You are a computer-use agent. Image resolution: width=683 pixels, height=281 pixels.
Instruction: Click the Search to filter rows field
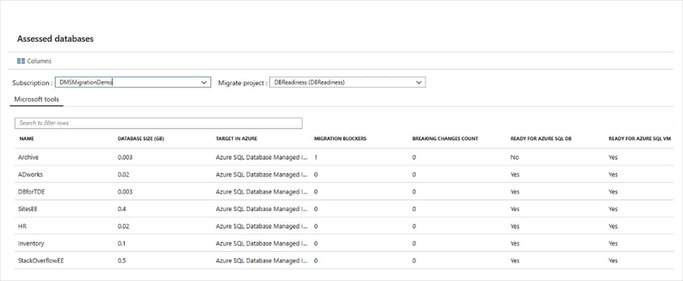click(158, 123)
